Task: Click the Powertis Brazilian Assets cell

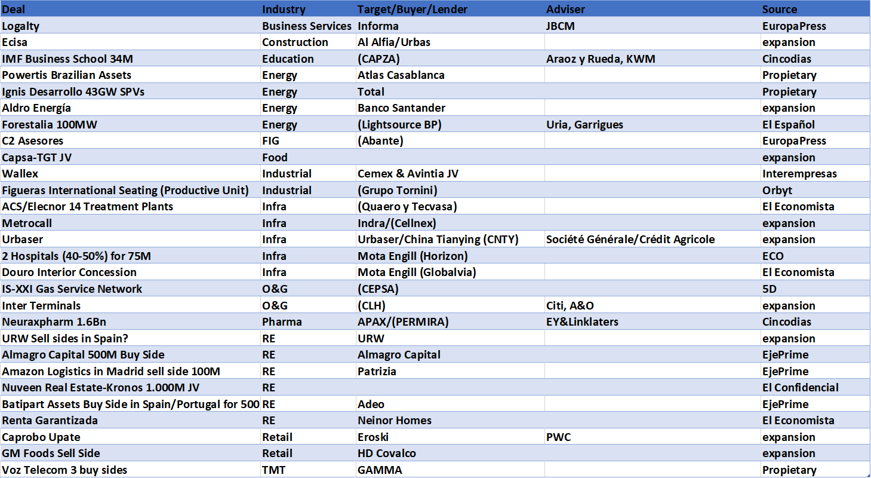Action: 130,75
